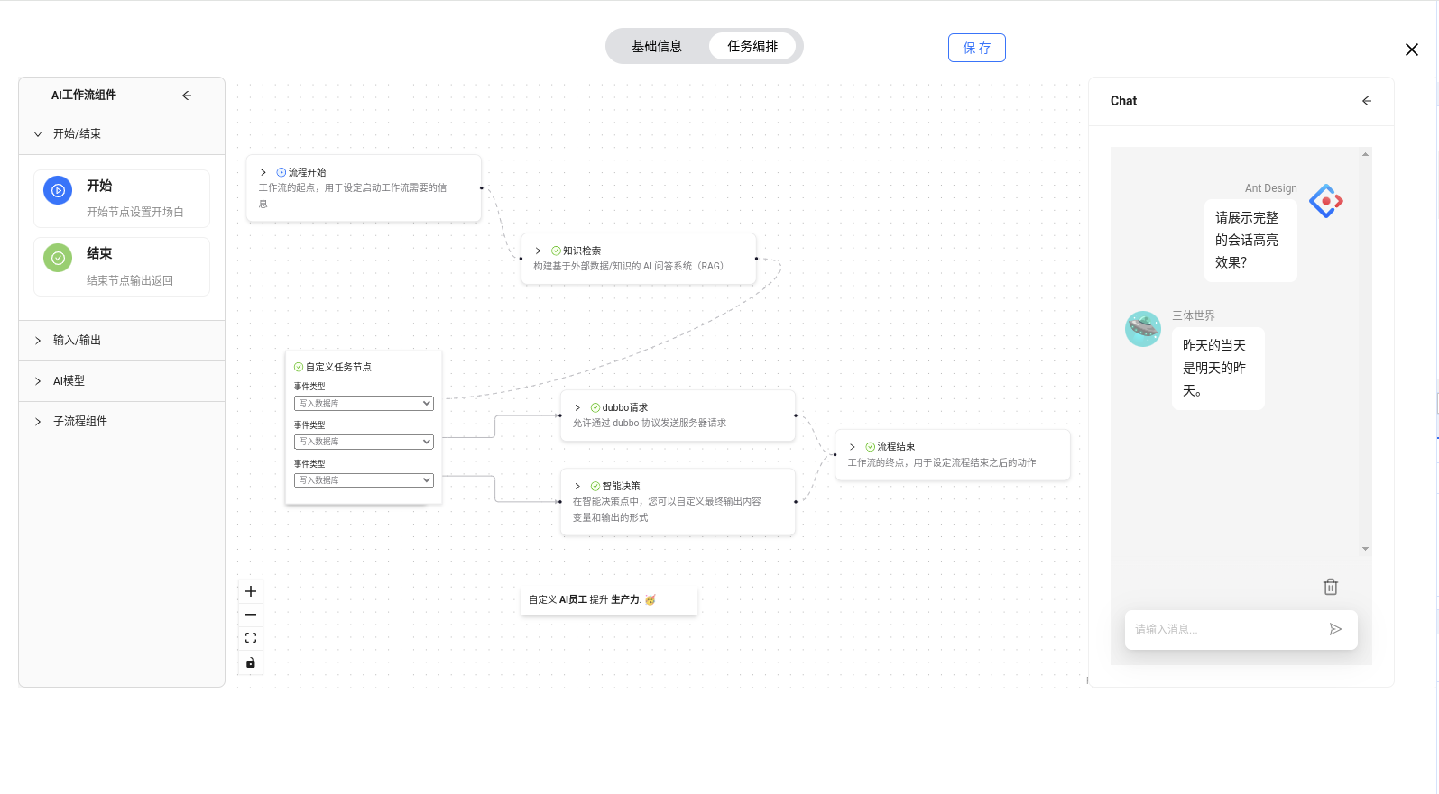Click the 保存 button
The width and height of the screenshot is (1439, 794).
pos(976,48)
